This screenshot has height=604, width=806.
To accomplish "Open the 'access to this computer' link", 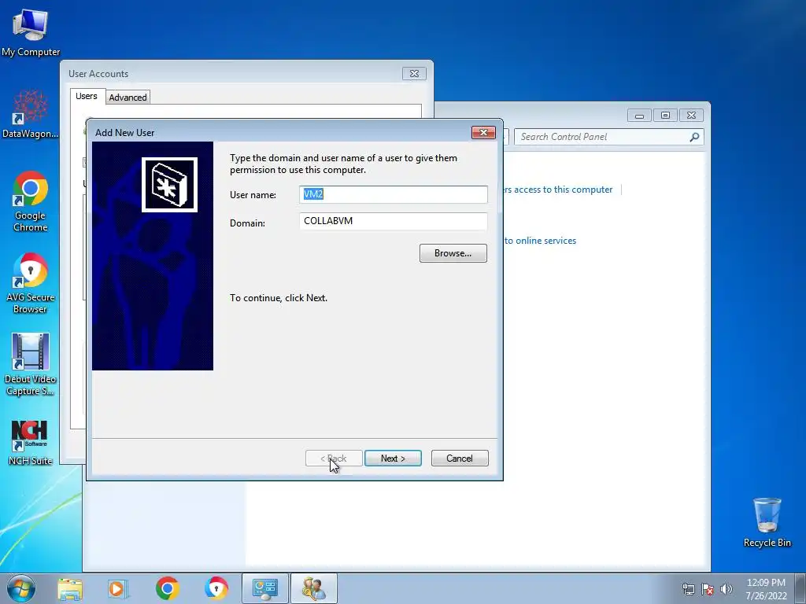I will click(x=558, y=190).
